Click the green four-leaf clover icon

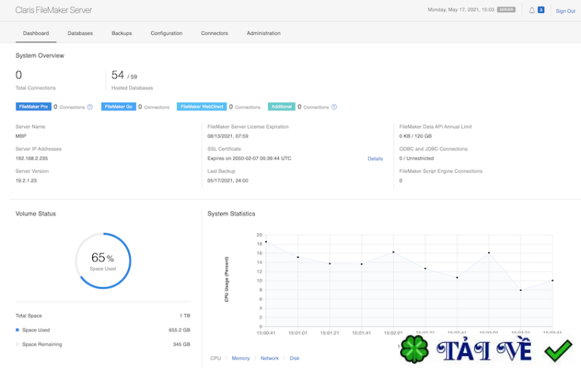[414, 350]
